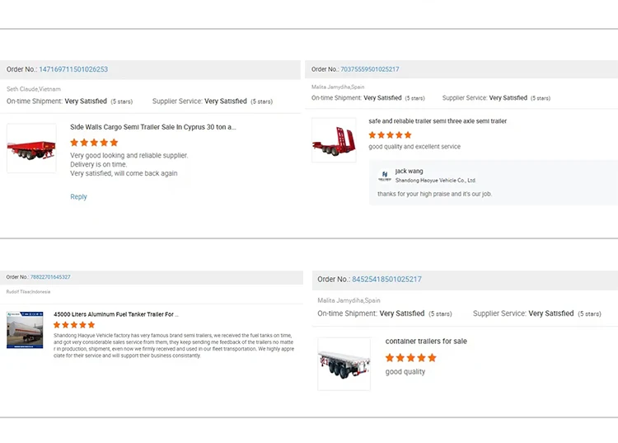
Task: Open order number 147169711501026253 link
Action: pyautogui.click(x=73, y=69)
